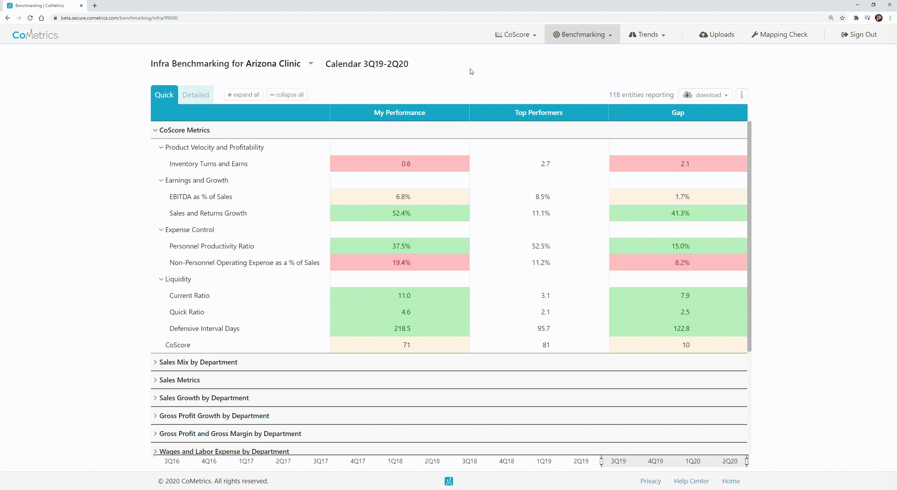Open the Help Center link
The width and height of the screenshot is (897, 490).
coord(691,481)
